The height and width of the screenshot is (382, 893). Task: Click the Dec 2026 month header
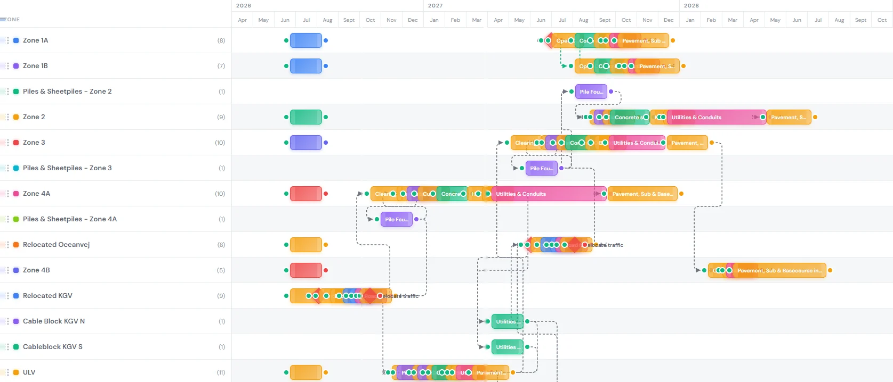coord(413,20)
